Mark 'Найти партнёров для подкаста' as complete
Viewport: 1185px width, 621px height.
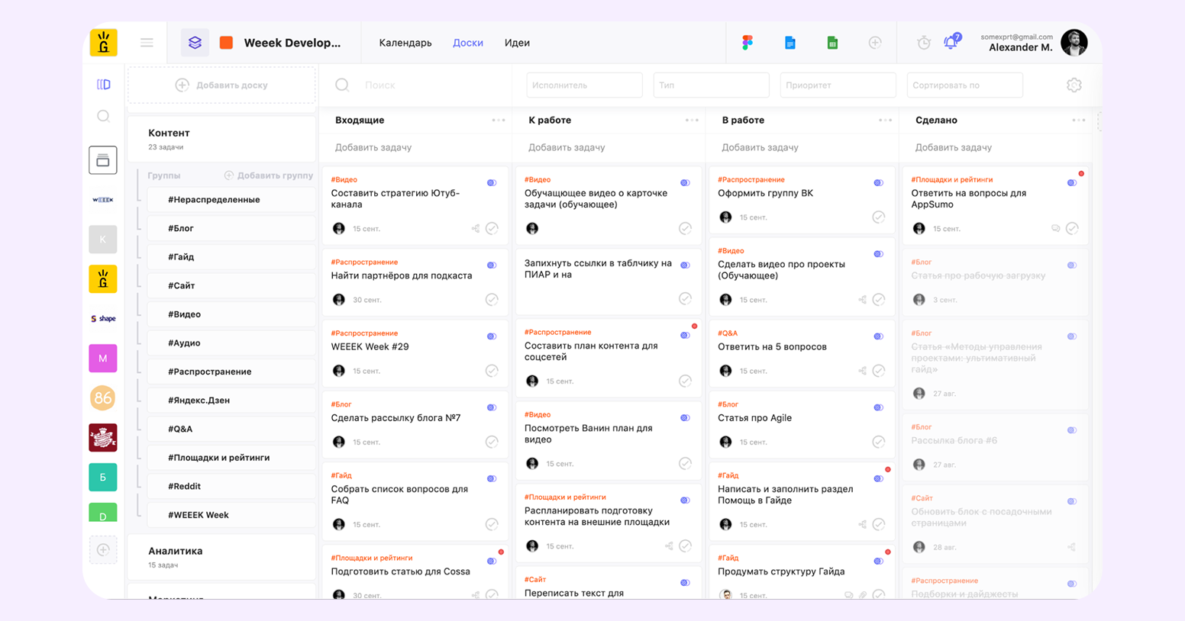click(492, 300)
